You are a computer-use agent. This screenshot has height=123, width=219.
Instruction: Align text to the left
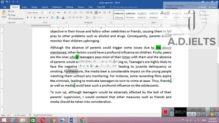click(70, 17)
